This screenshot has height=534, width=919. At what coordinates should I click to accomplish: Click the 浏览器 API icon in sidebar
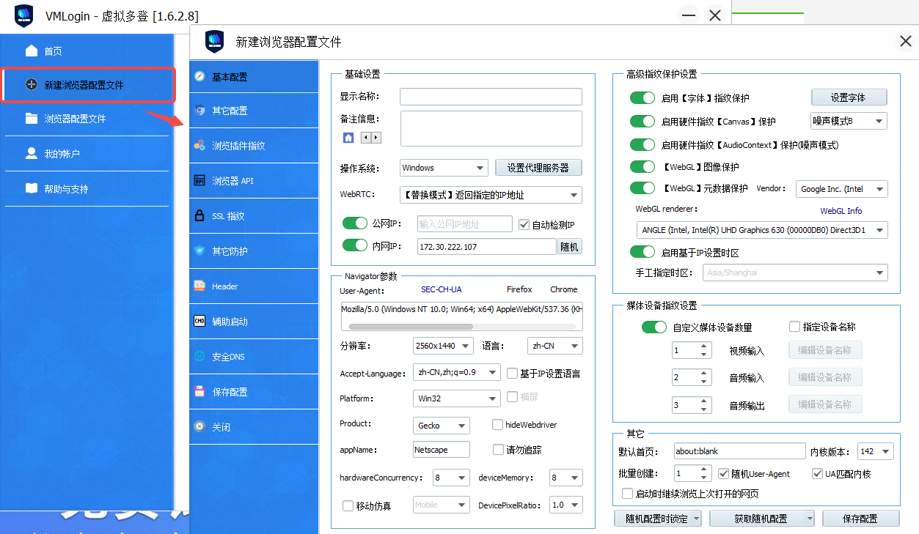[199, 181]
